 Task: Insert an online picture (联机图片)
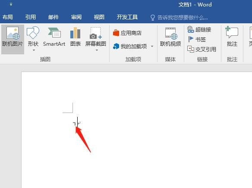click(13, 39)
